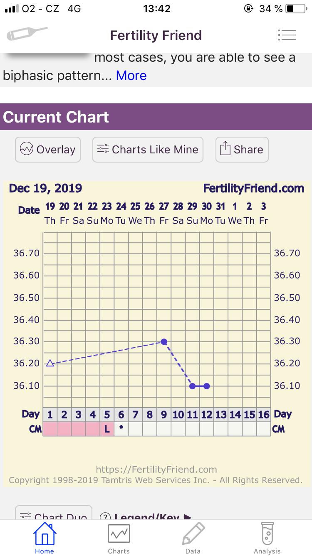Open the Home house icon tab
This screenshot has width=312, height=556.
tap(44, 538)
